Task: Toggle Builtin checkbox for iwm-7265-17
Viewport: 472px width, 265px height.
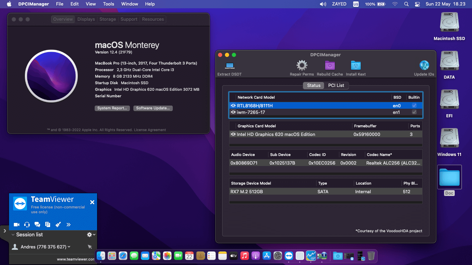Action: (x=414, y=112)
